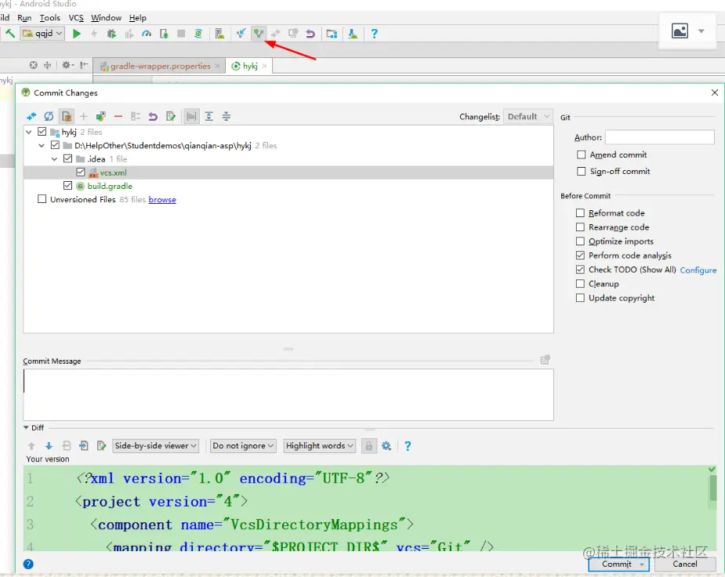Click the Cancel button
Viewport: 725px width, 577px height.
[685, 564]
